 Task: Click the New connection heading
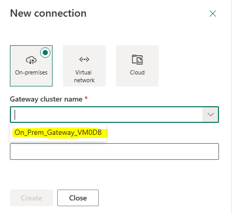[48, 13]
